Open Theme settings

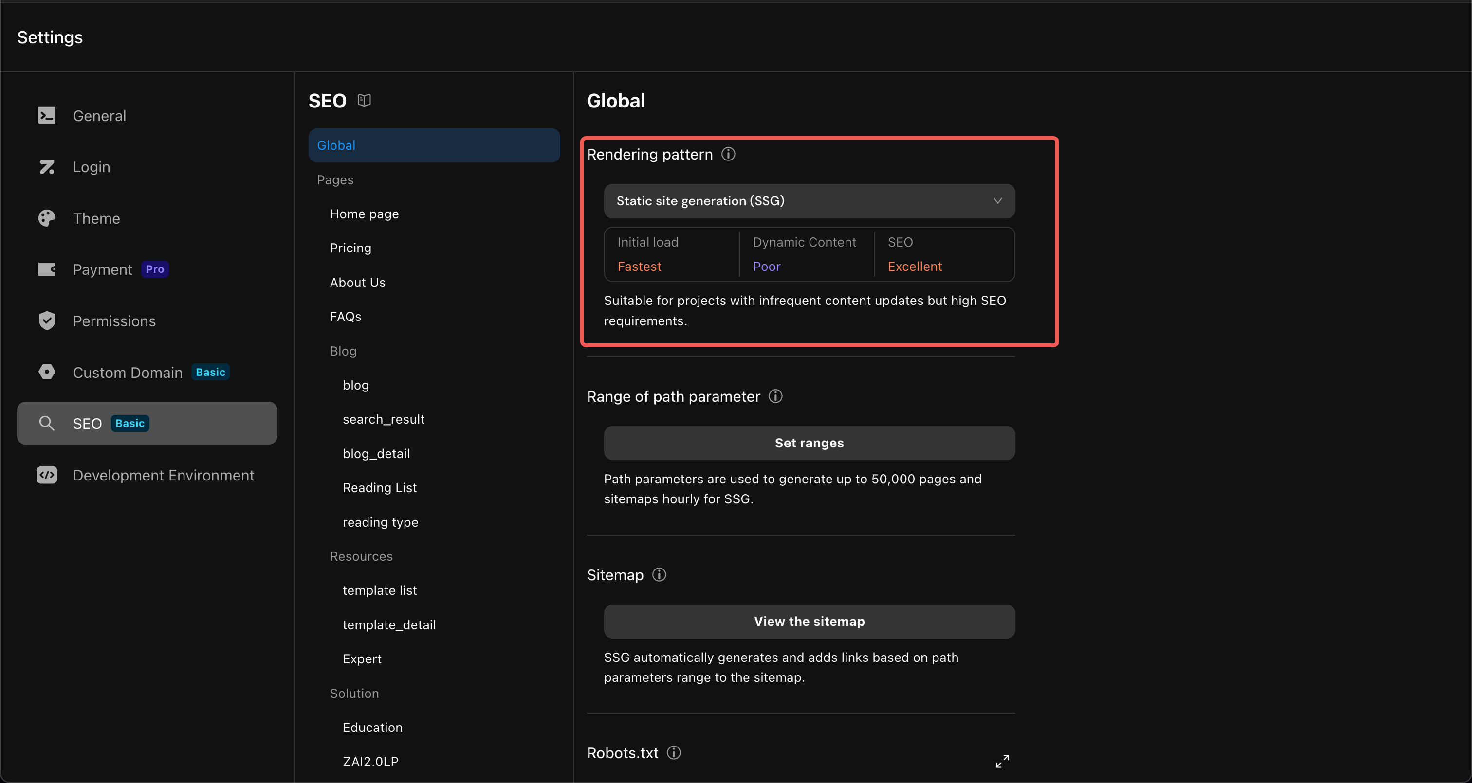click(x=147, y=218)
